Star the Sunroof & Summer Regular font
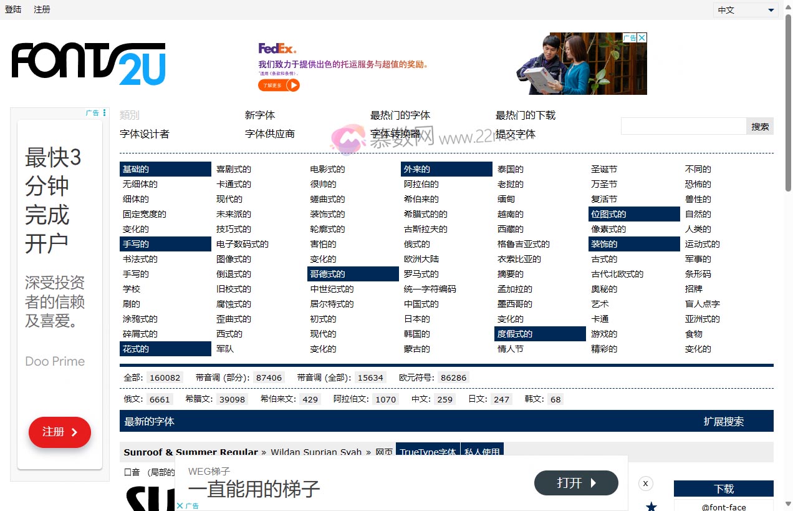 [x=651, y=507]
